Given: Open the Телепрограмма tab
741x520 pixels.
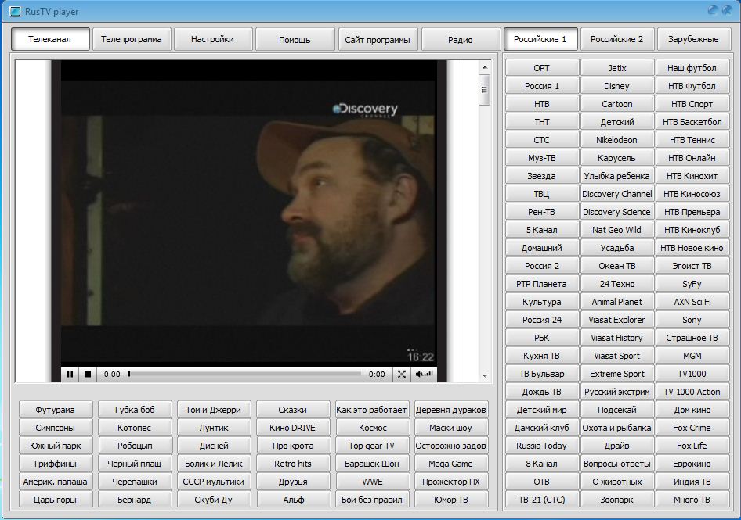Looking at the screenshot, I should click(x=132, y=39).
